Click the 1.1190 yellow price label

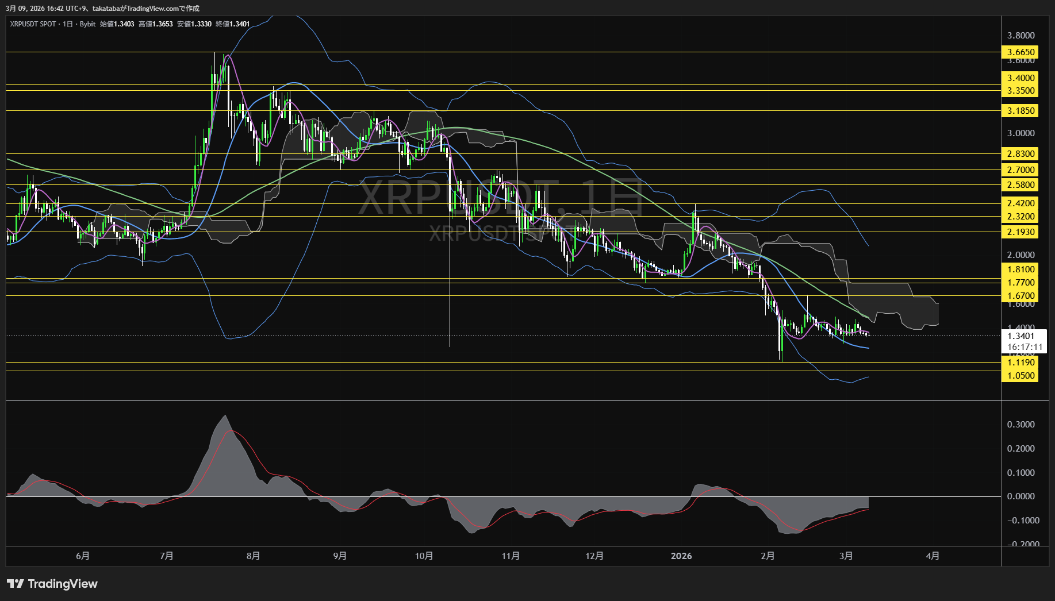pos(1021,363)
